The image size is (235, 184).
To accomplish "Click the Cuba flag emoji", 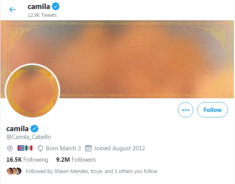I will pos(21,148).
